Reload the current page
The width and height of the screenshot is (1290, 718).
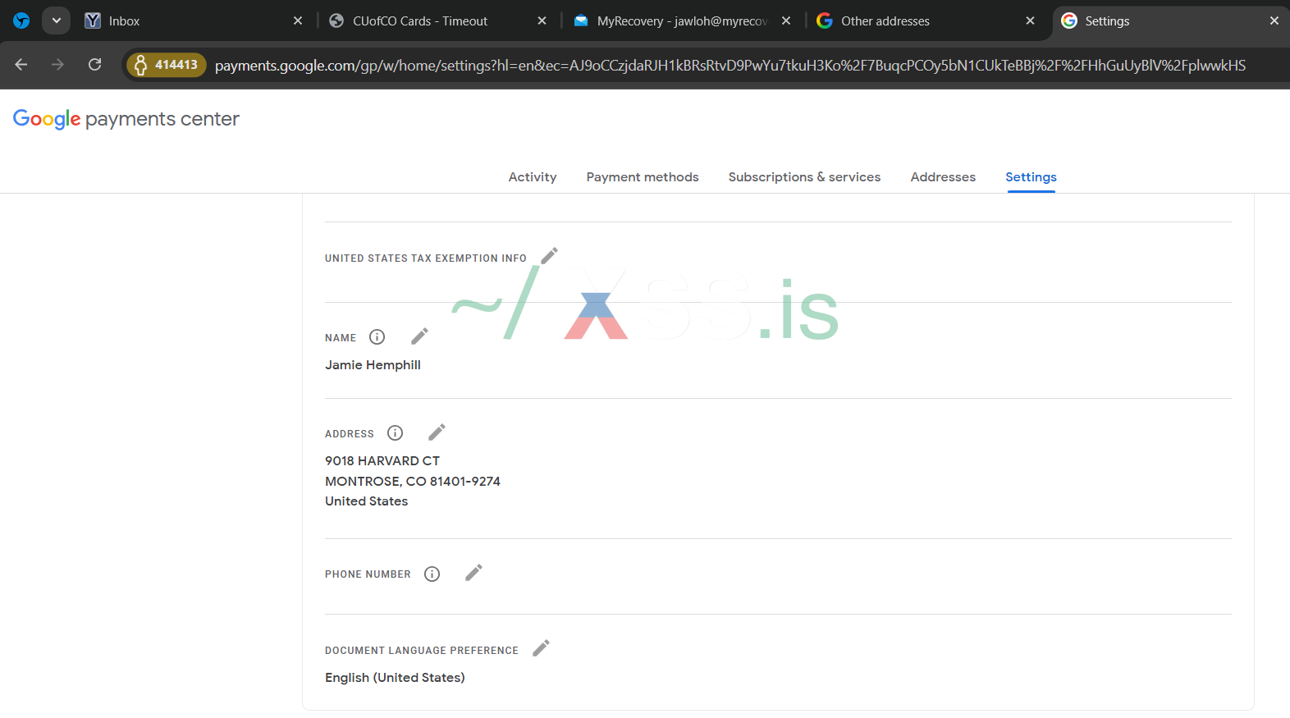click(x=95, y=65)
